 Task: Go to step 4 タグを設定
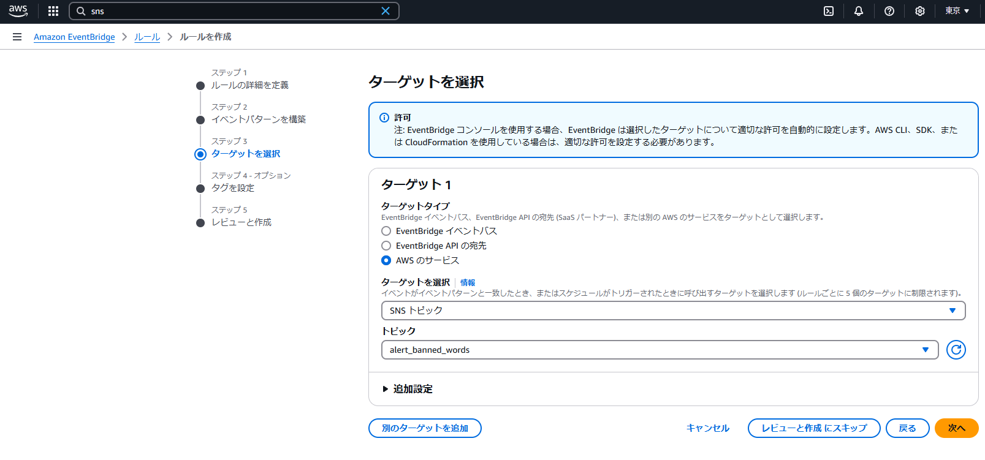(232, 188)
